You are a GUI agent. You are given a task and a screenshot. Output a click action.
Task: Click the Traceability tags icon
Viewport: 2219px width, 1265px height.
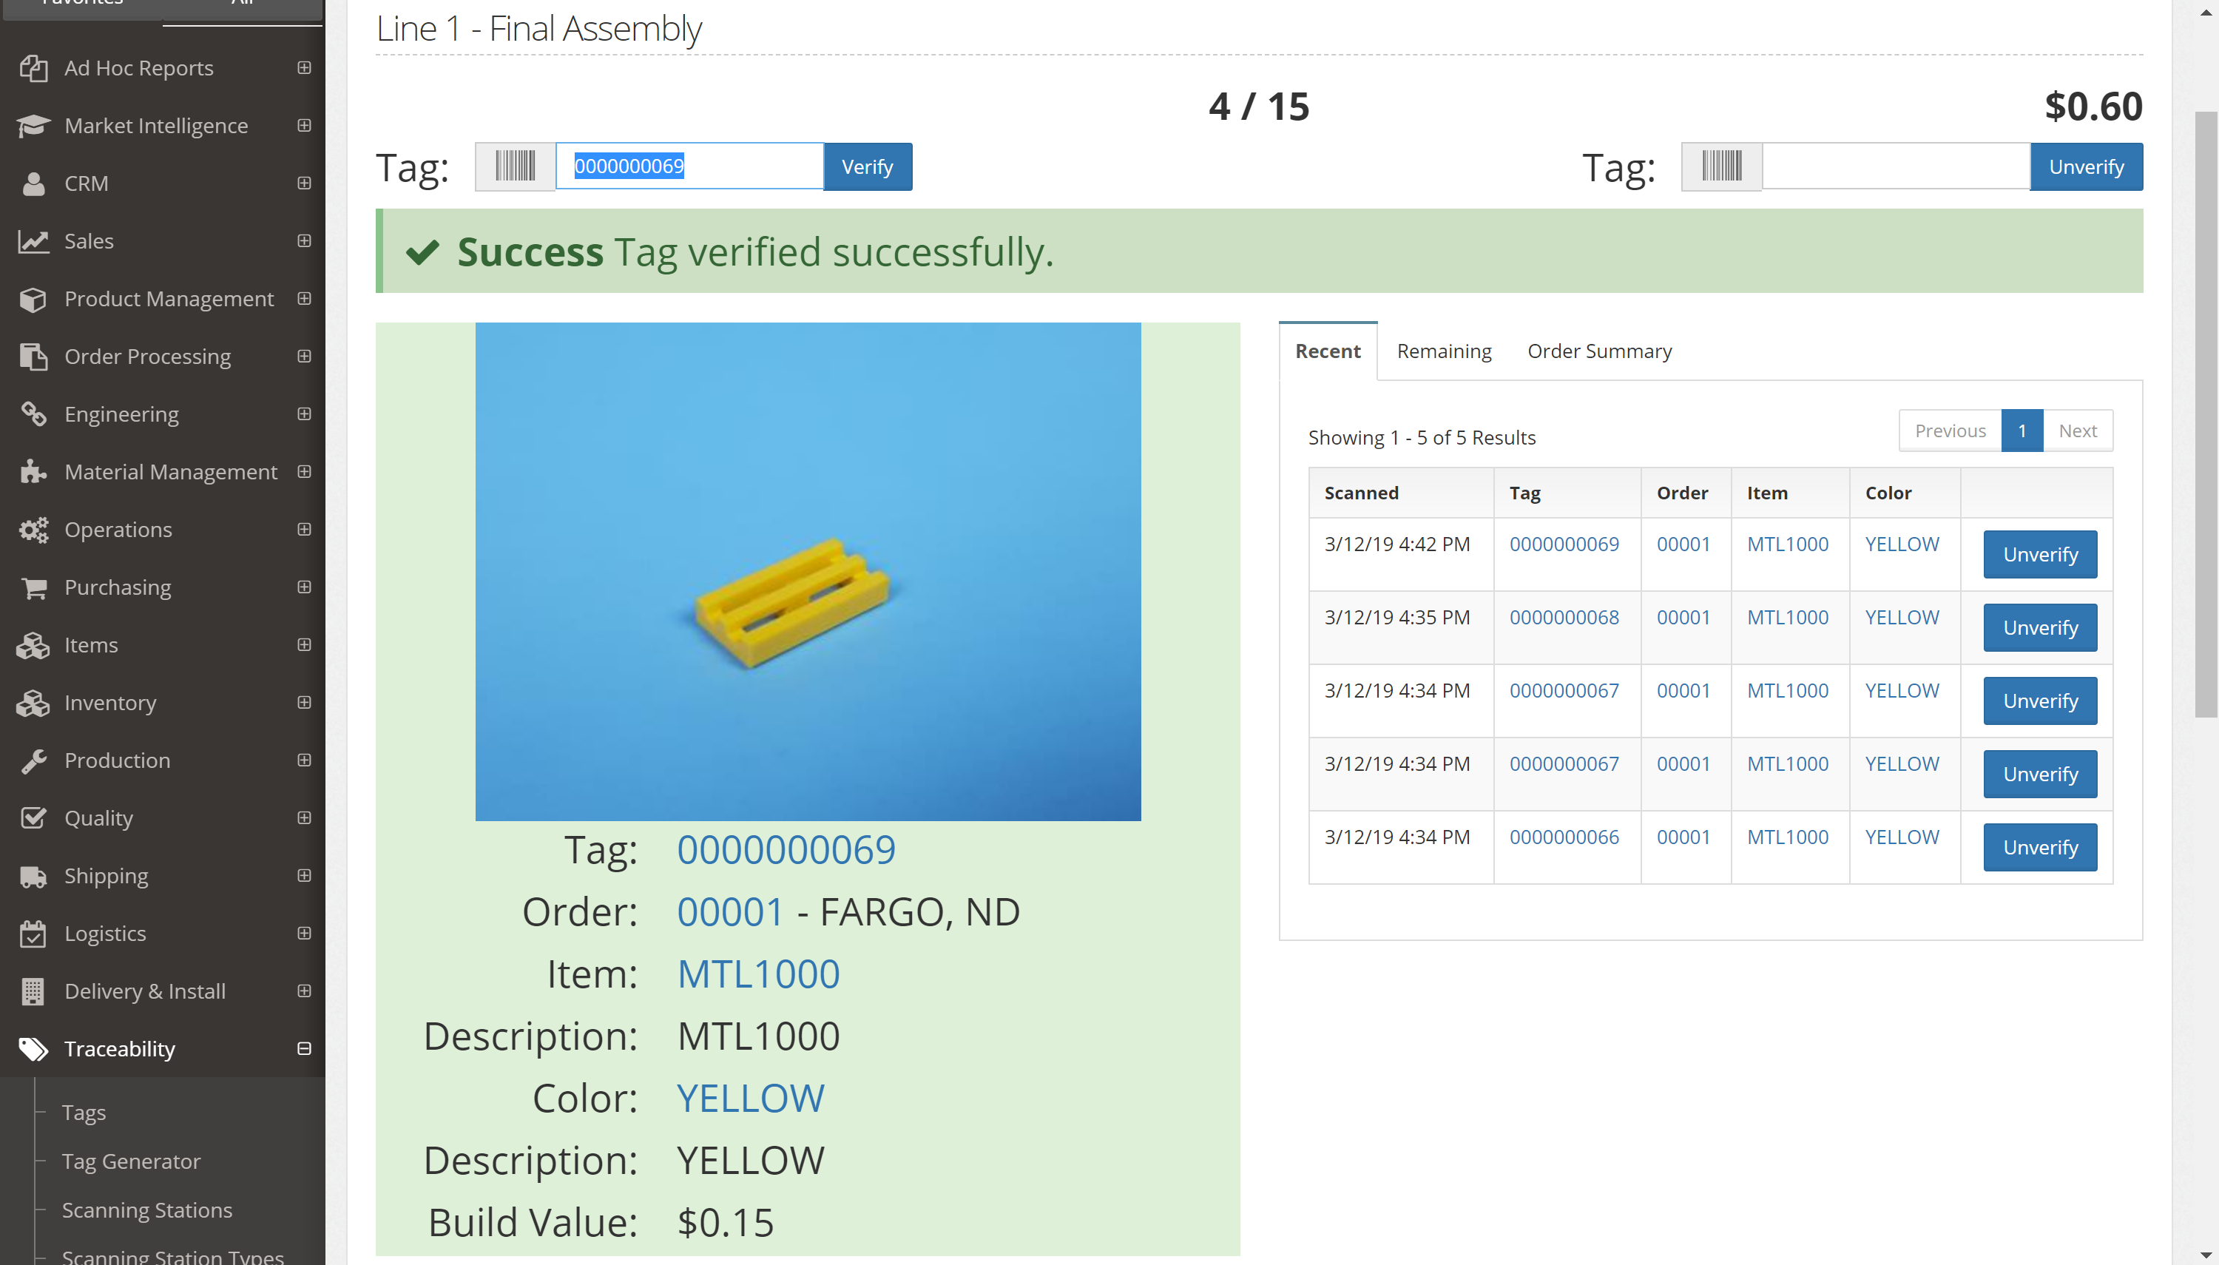coord(33,1049)
